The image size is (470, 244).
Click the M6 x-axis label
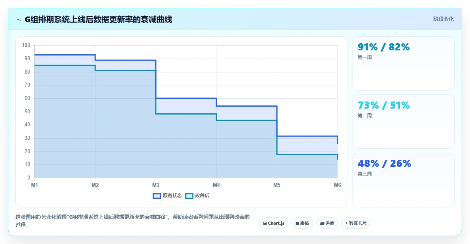337,185
